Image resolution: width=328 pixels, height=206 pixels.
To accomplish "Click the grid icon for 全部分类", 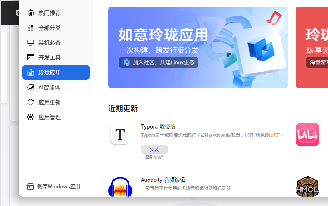I will click(x=31, y=28).
